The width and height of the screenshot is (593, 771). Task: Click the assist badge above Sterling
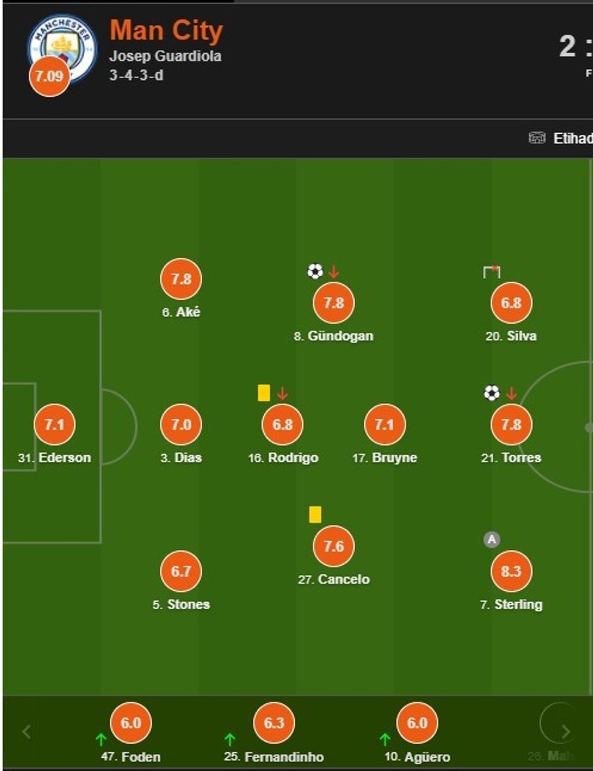pyautogui.click(x=492, y=539)
